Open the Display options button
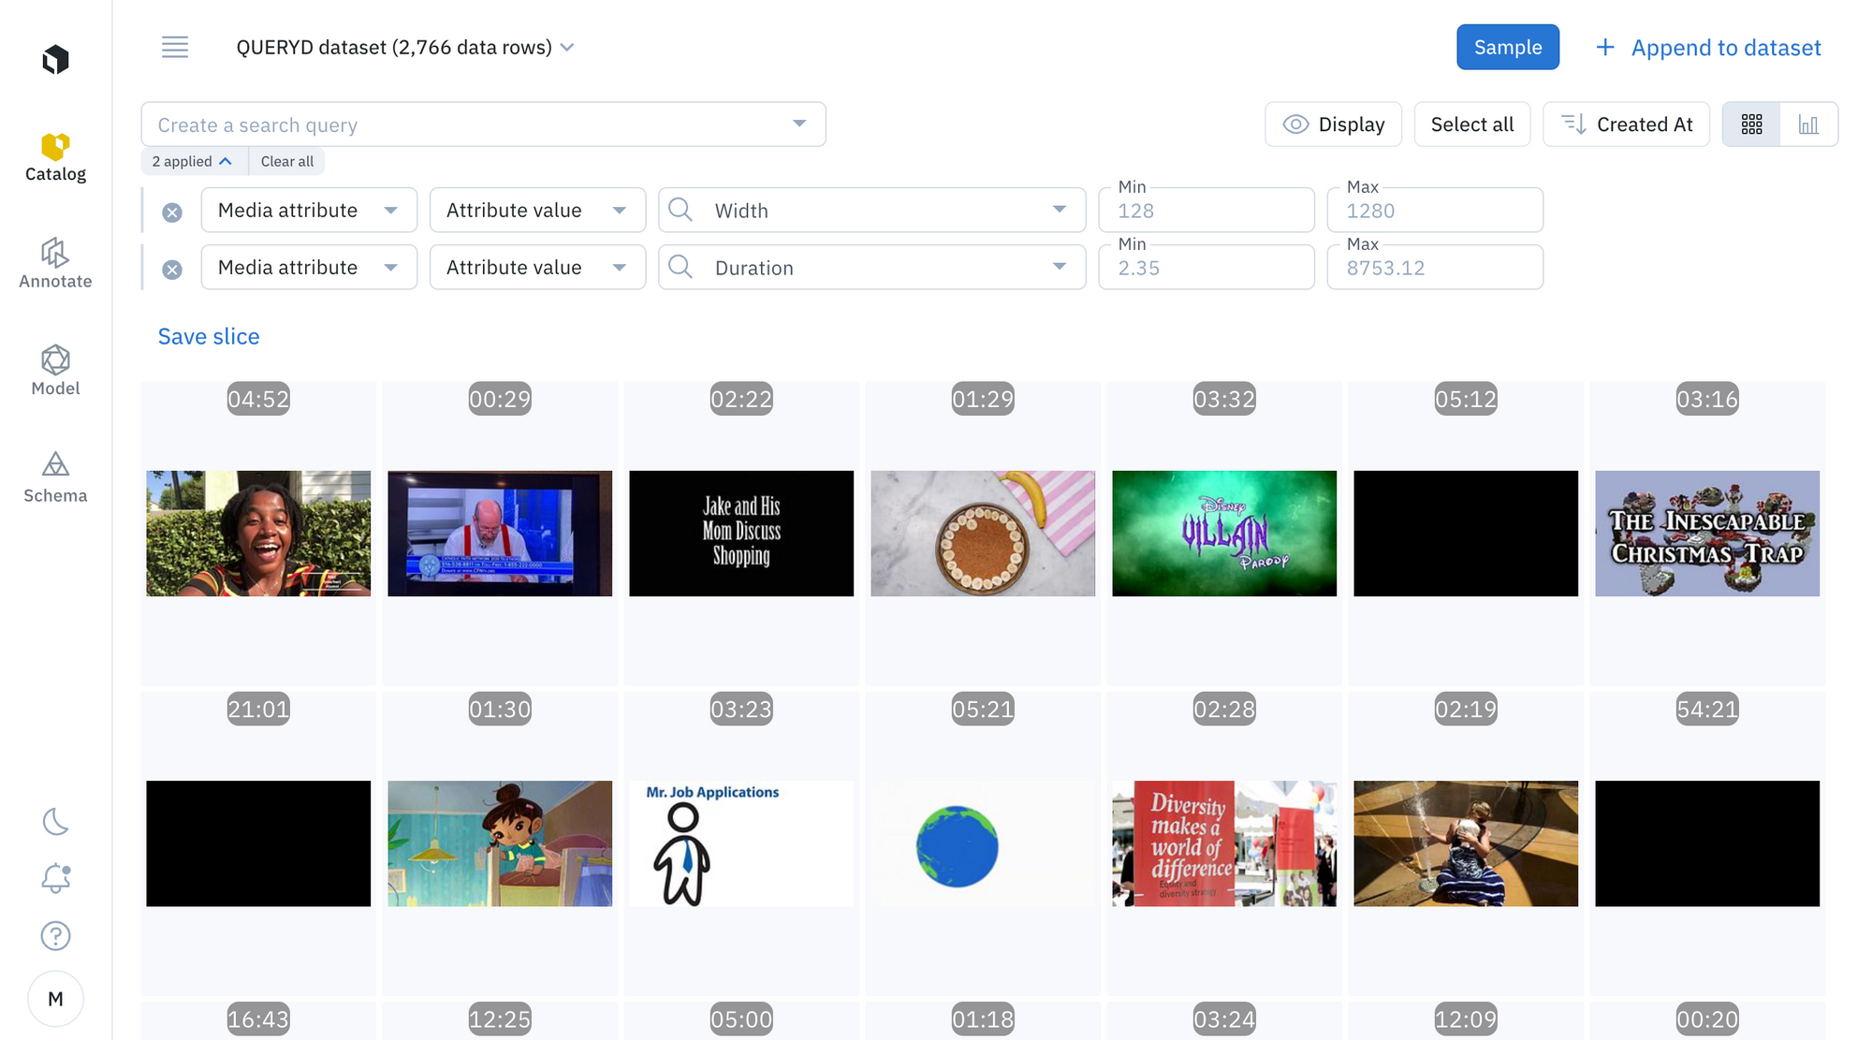 [1333, 125]
